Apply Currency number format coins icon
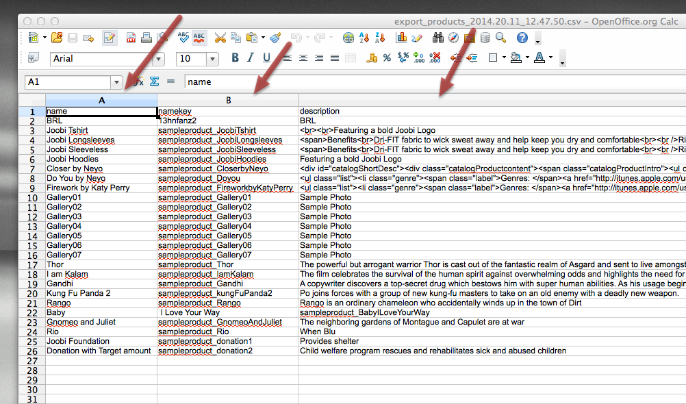686x404 pixels. click(372, 58)
